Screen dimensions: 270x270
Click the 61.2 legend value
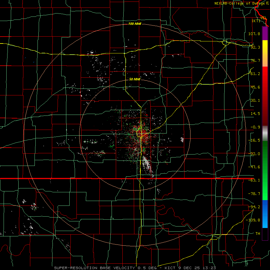[255, 74]
